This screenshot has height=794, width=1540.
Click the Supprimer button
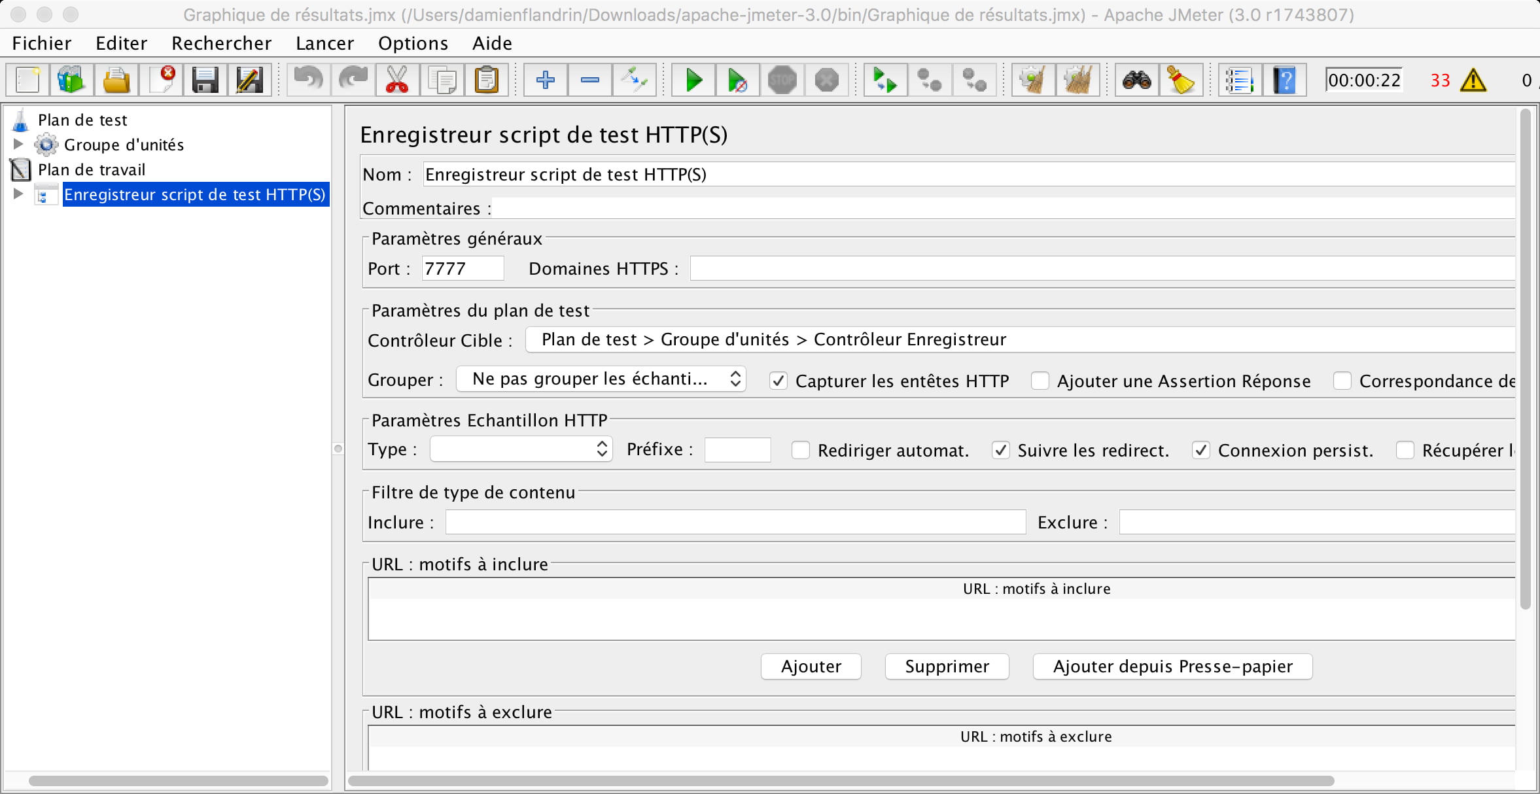pos(947,666)
